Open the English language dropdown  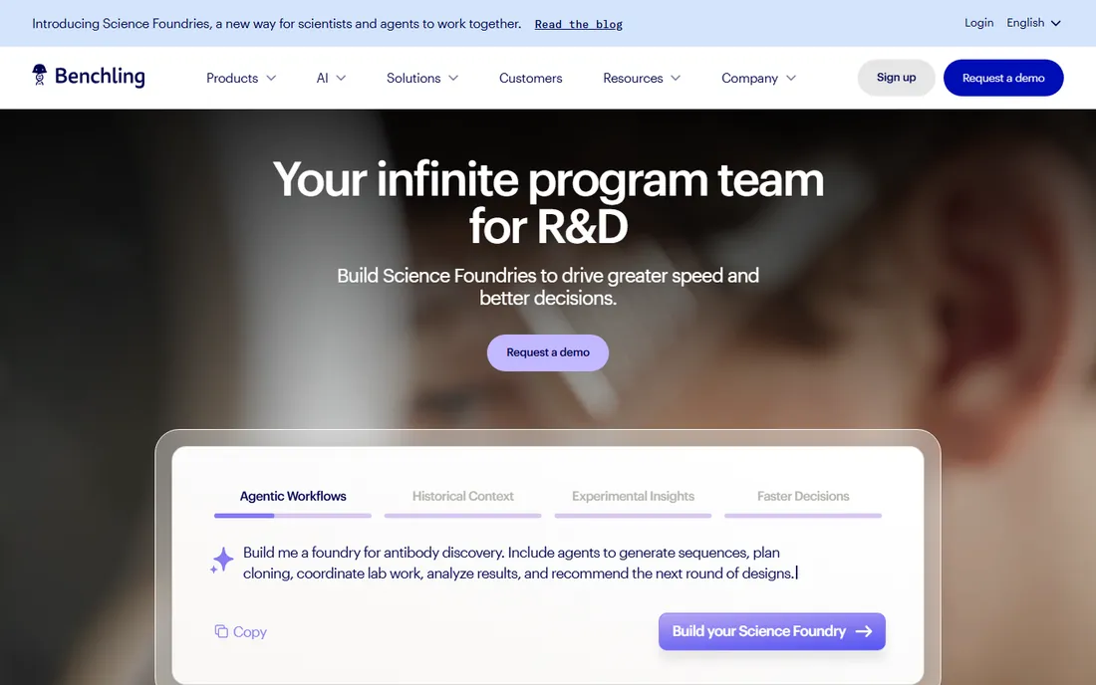[1034, 23]
